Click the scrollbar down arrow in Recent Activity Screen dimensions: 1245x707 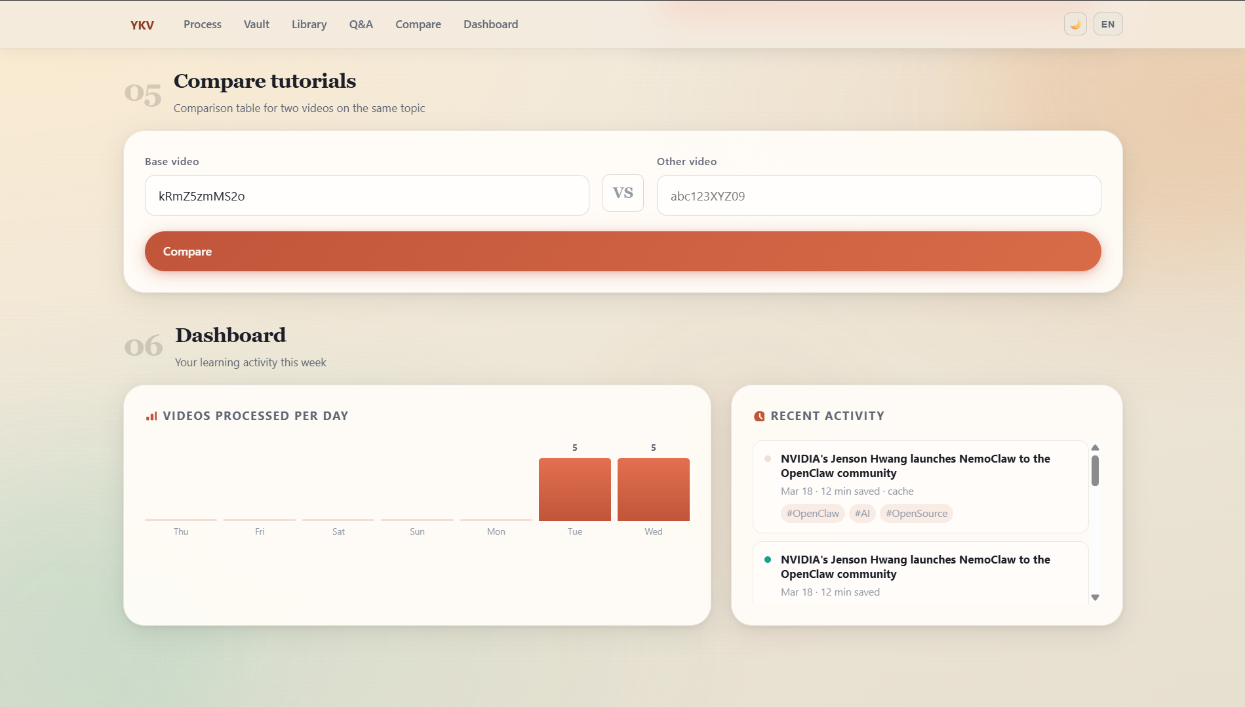[x=1096, y=597]
